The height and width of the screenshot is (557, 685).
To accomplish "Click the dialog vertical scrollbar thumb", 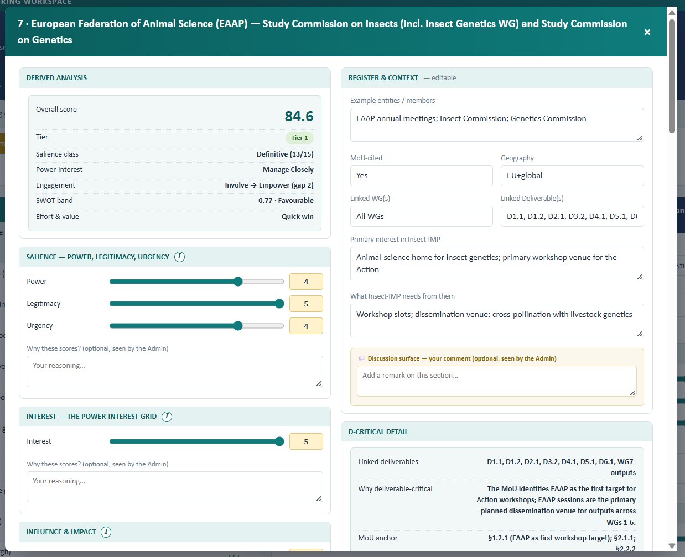I will click(672, 76).
